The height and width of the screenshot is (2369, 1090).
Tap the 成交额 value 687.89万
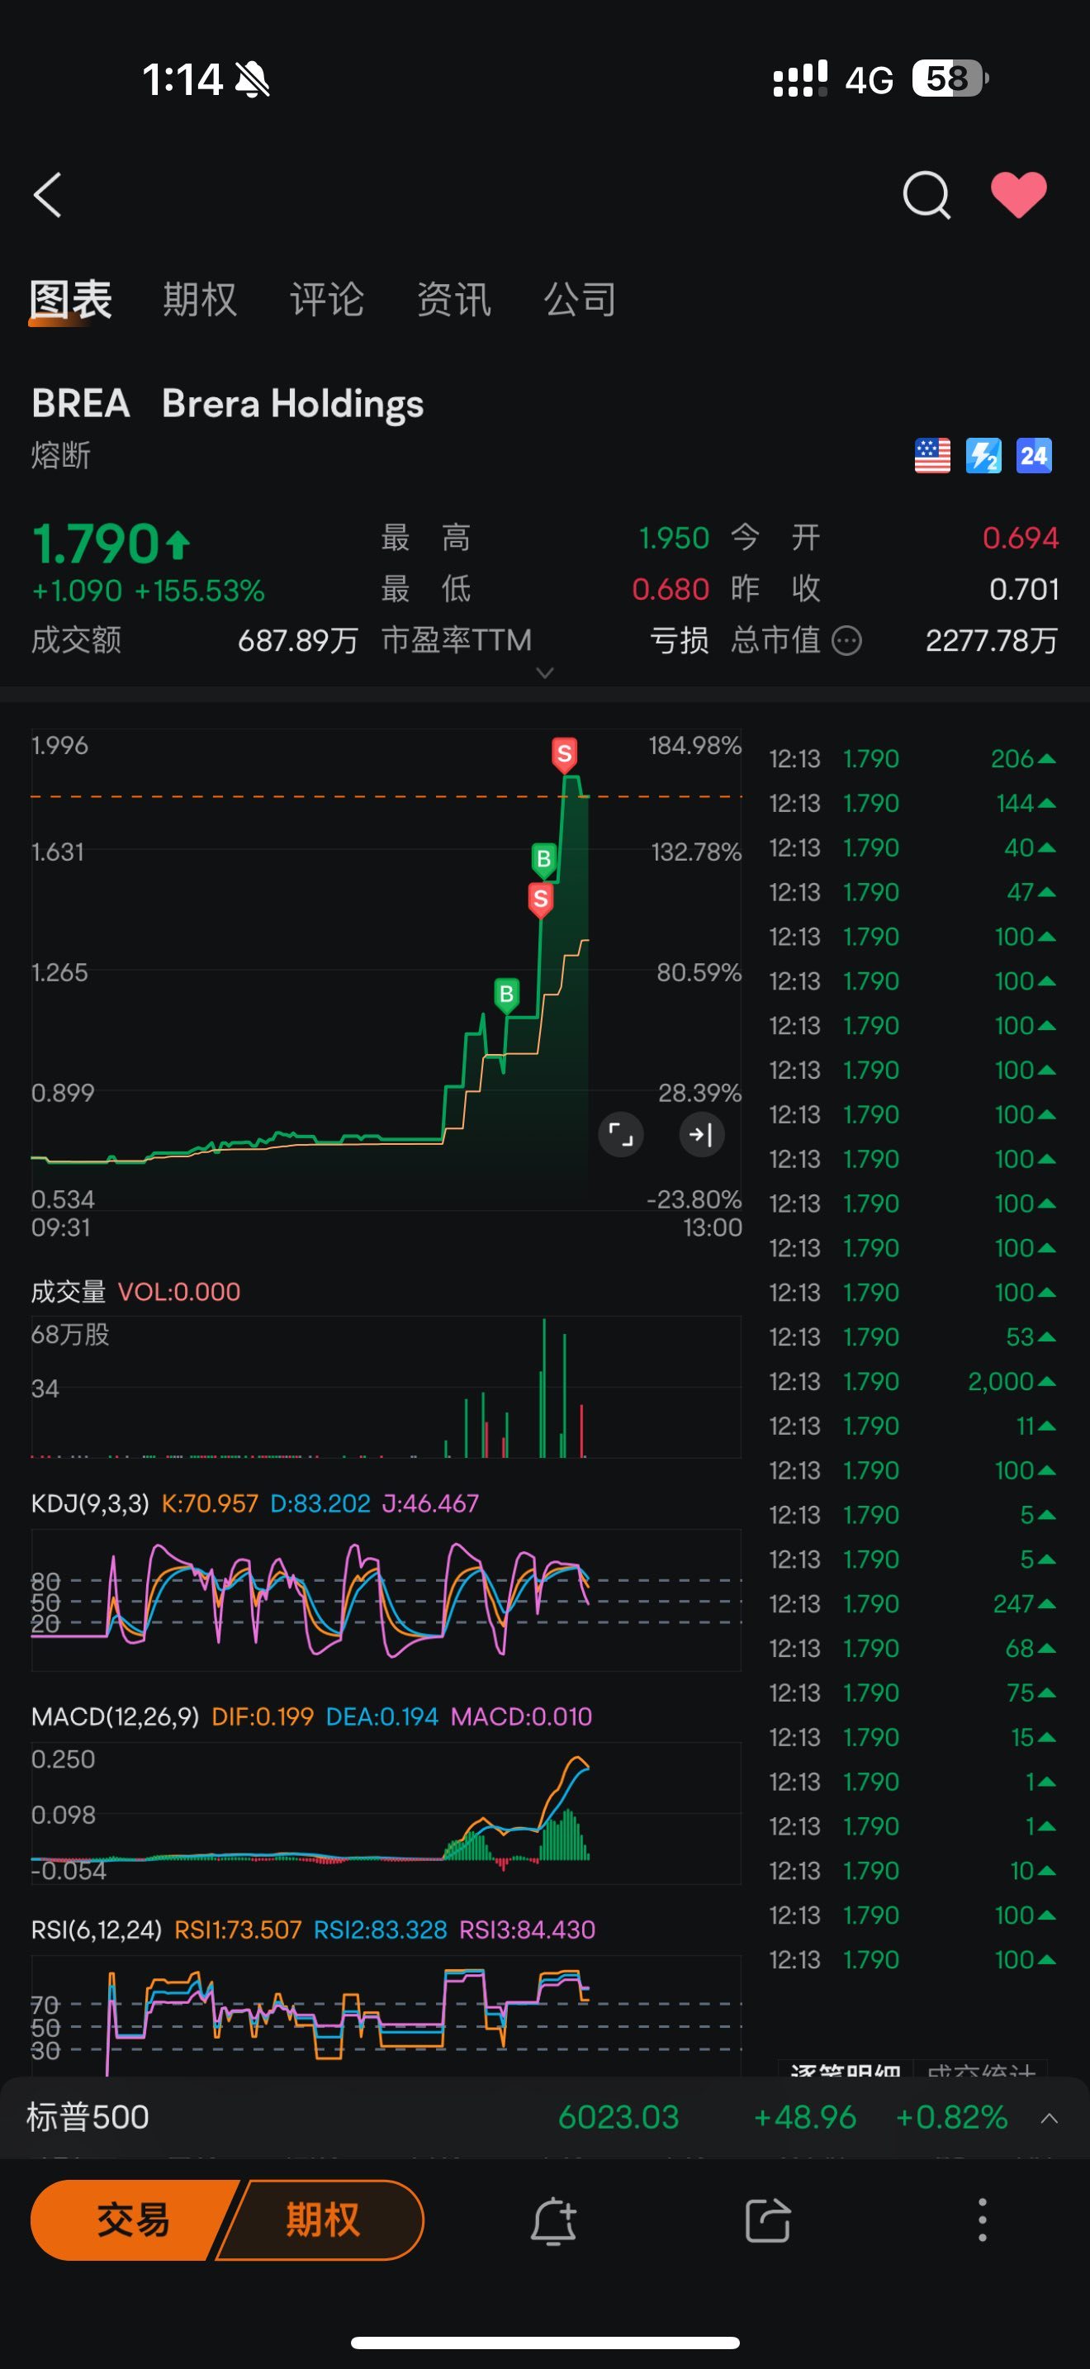[x=298, y=640]
